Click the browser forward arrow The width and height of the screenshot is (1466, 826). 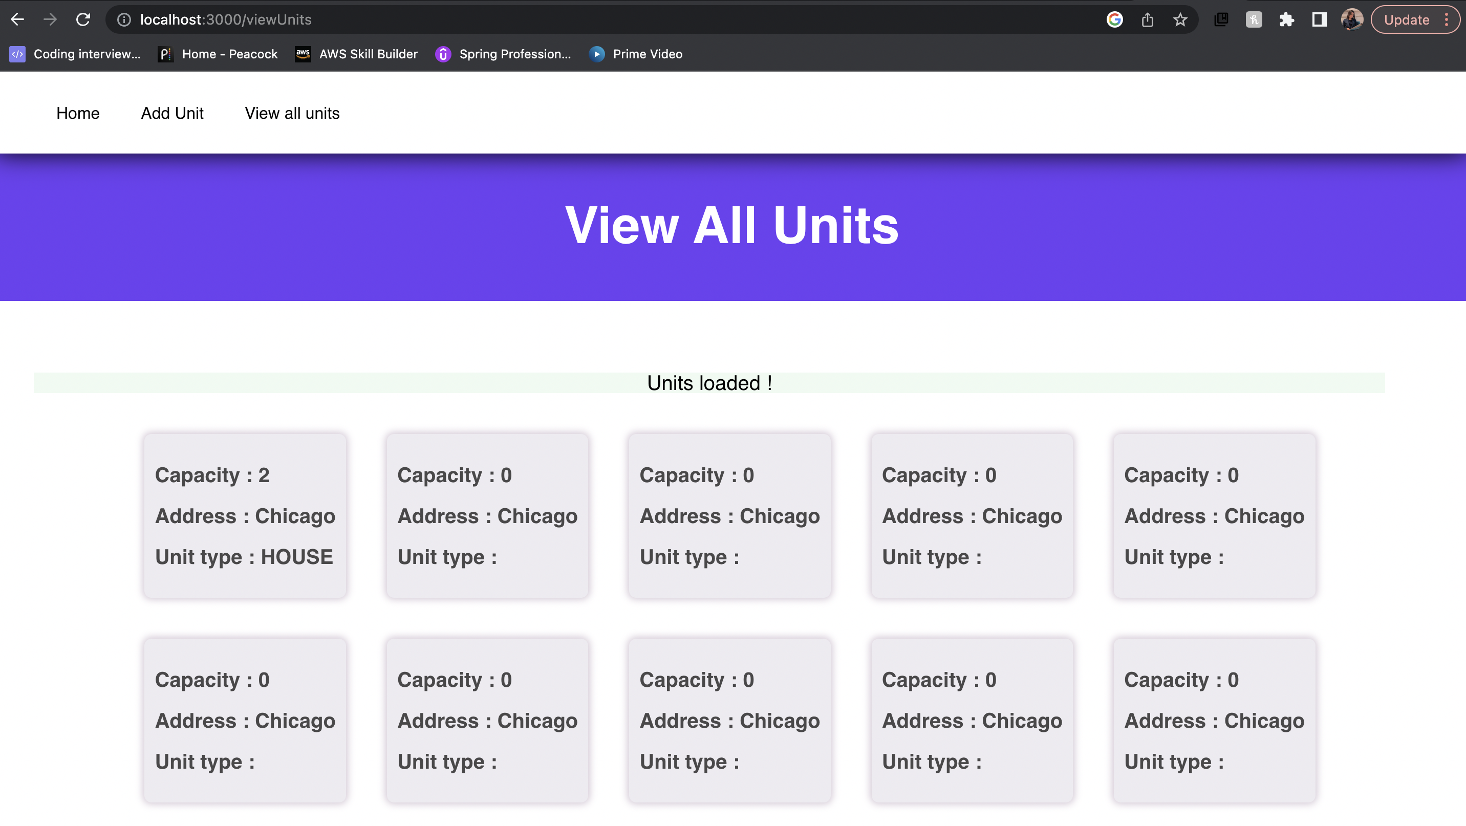pos(50,19)
